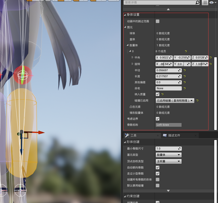Toggle 纳入质量 checkbox
Screen dimensions: 218x203
point(158,94)
